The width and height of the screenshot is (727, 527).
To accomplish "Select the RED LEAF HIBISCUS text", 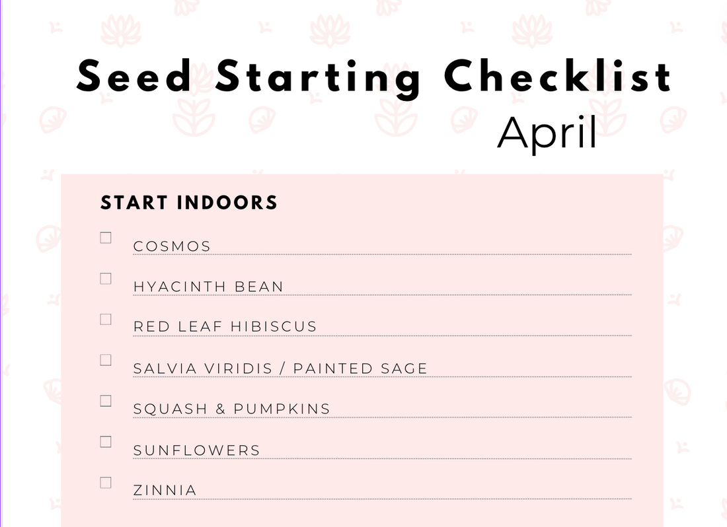I will click(x=225, y=327).
